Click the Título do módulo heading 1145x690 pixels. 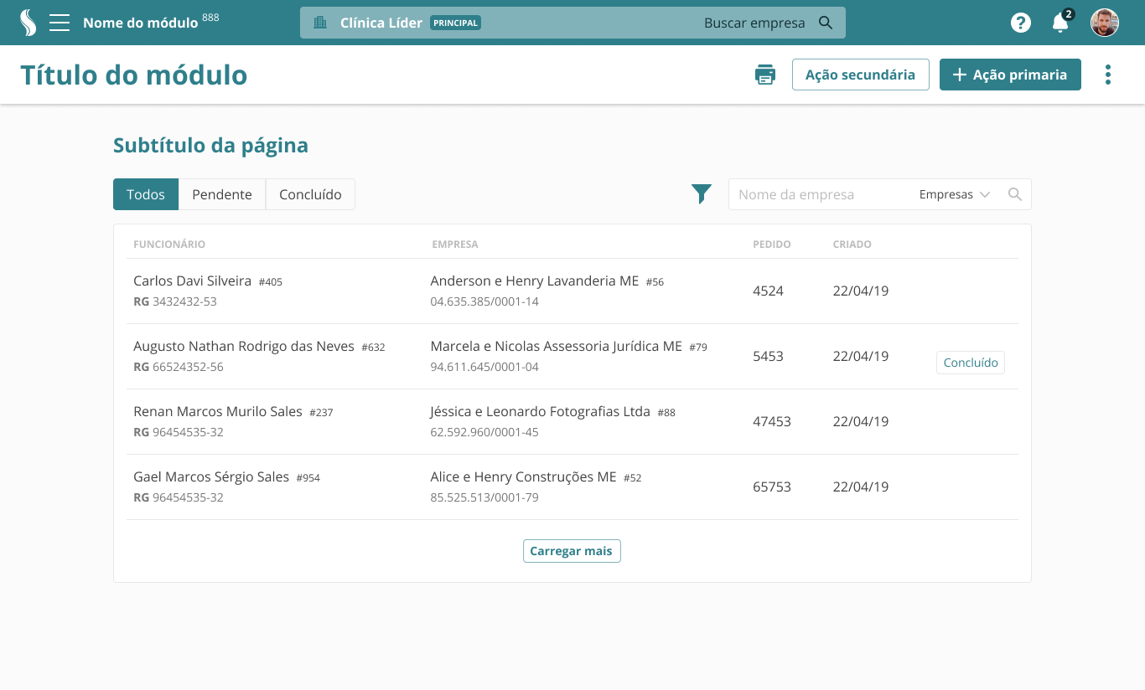(x=134, y=75)
